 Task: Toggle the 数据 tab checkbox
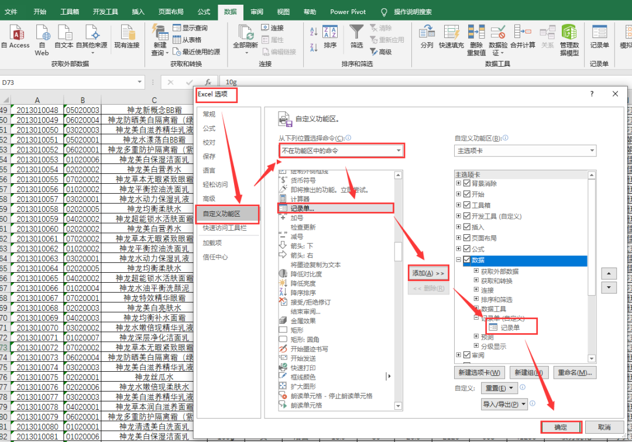tap(467, 260)
